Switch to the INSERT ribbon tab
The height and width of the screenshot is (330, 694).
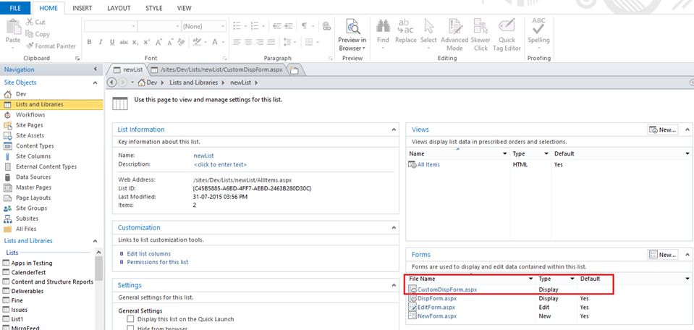(82, 8)
